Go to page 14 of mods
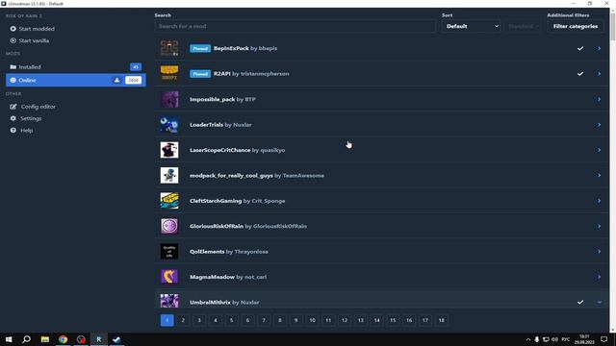Screen dimensions: 616x346 coord(376,320)
